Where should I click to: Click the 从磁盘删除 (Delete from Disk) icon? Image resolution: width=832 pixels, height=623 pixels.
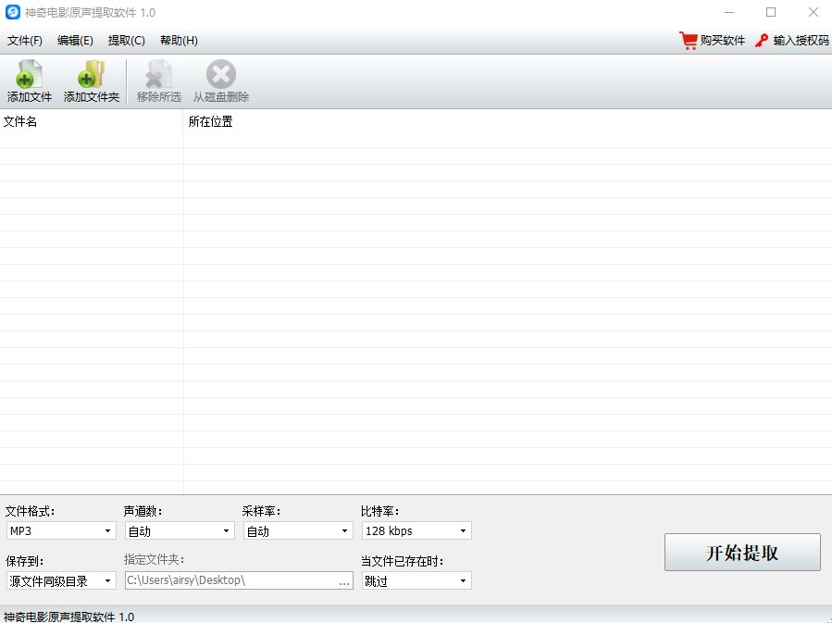click(219, 81)
